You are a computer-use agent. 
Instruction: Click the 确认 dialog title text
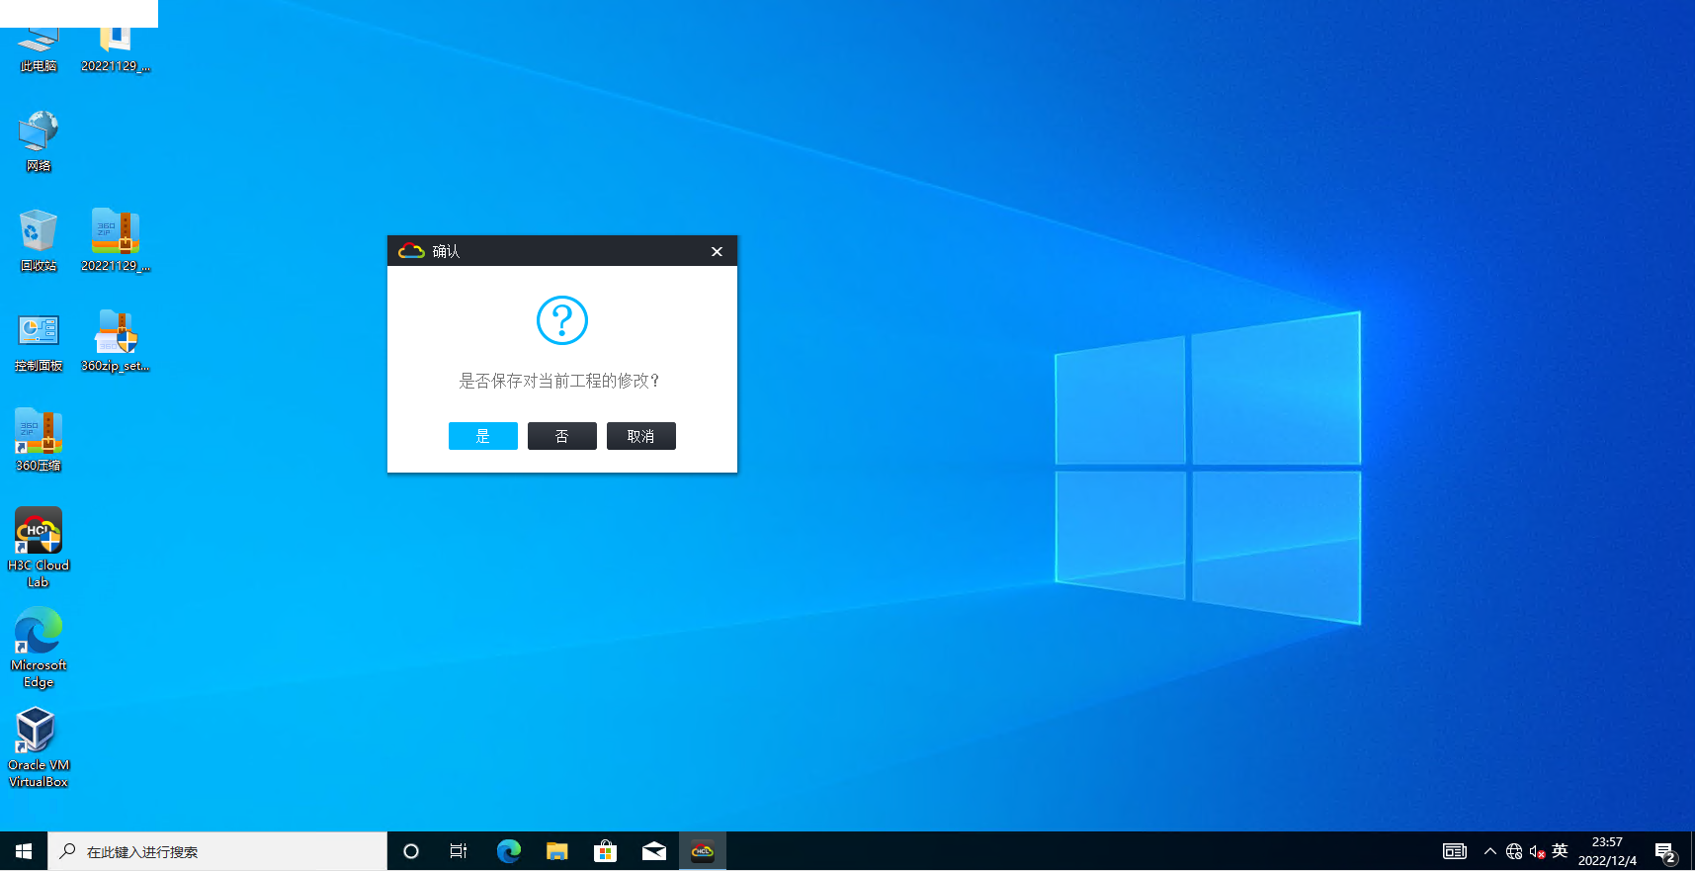pos(447,251)
